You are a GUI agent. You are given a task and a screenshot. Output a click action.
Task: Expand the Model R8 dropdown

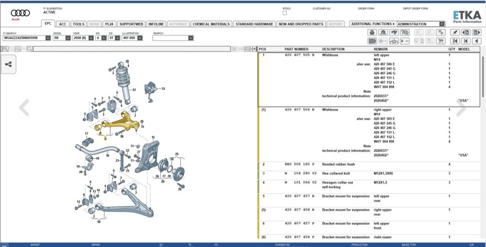click(x=68, y=38)
